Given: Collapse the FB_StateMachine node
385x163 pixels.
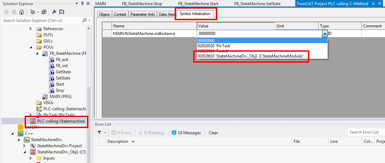Looking at the screenshot, I should click(x=37, y=53).
